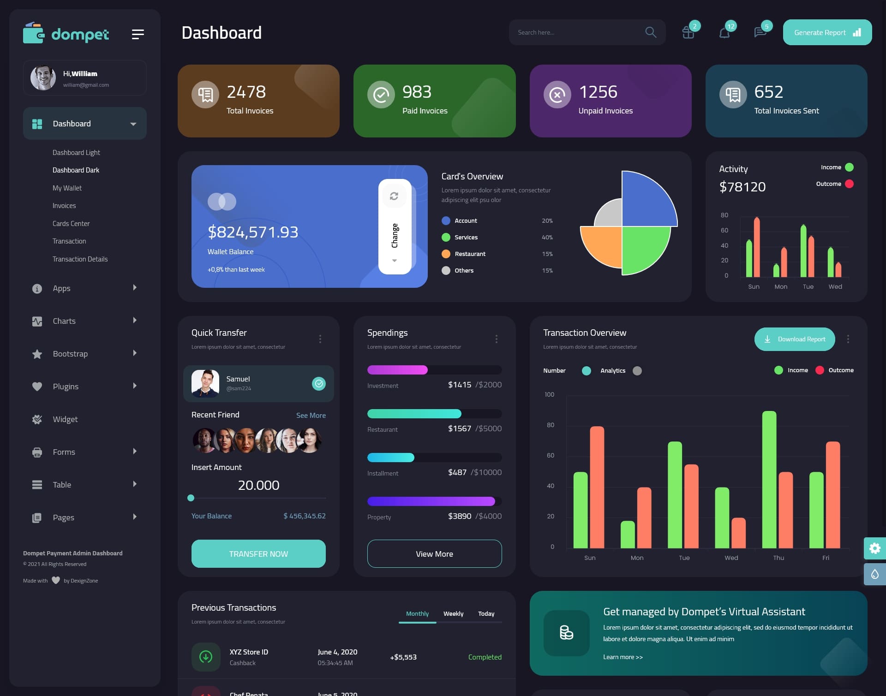Click the Transfer Now button
Image resolution: width=886 pixels, height=696 pixels.
[258, 553]
